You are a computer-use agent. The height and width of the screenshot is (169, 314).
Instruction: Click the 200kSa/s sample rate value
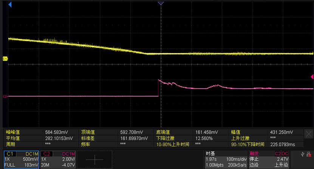coord(237,165)
